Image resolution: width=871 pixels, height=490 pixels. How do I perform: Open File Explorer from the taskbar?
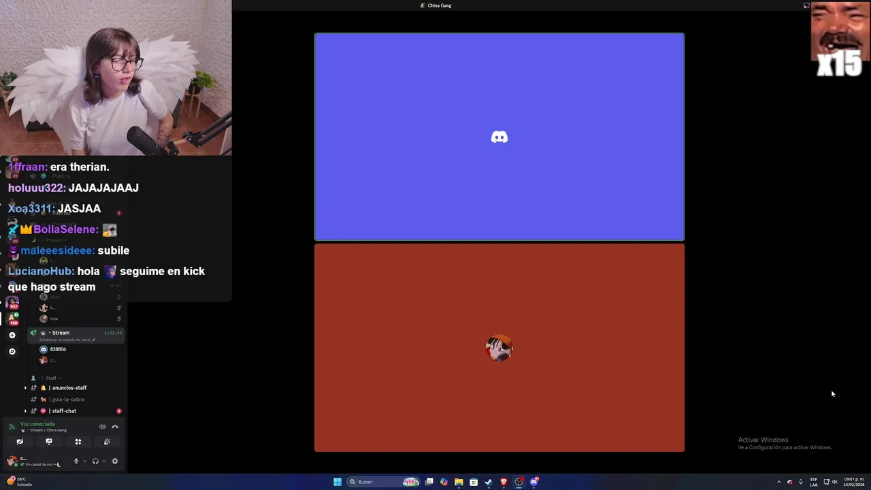click(x=459, y=482)
